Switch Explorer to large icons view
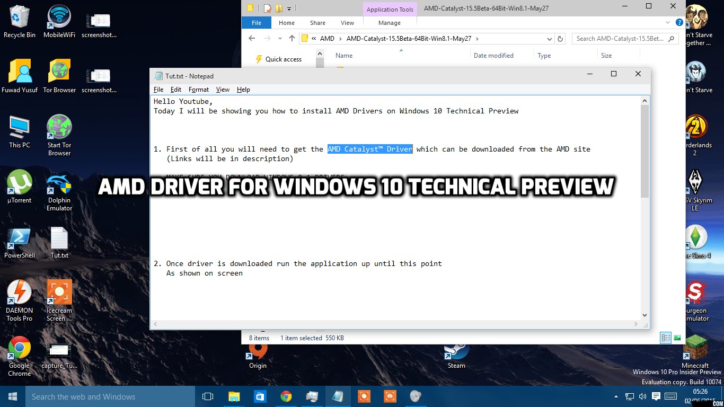 (x=677, y=338)
